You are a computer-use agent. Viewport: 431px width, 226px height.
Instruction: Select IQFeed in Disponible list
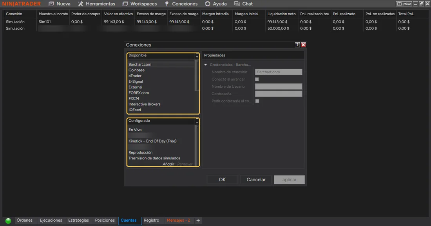[161, 110]
